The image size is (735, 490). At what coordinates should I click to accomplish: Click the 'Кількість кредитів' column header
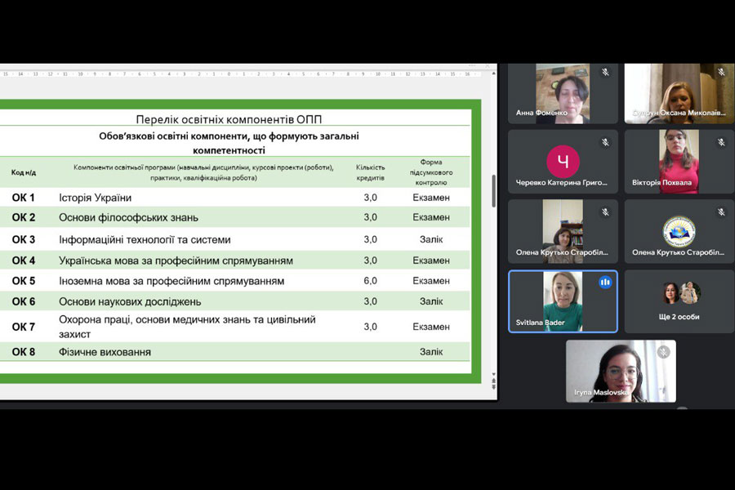[x=370, y=172]
